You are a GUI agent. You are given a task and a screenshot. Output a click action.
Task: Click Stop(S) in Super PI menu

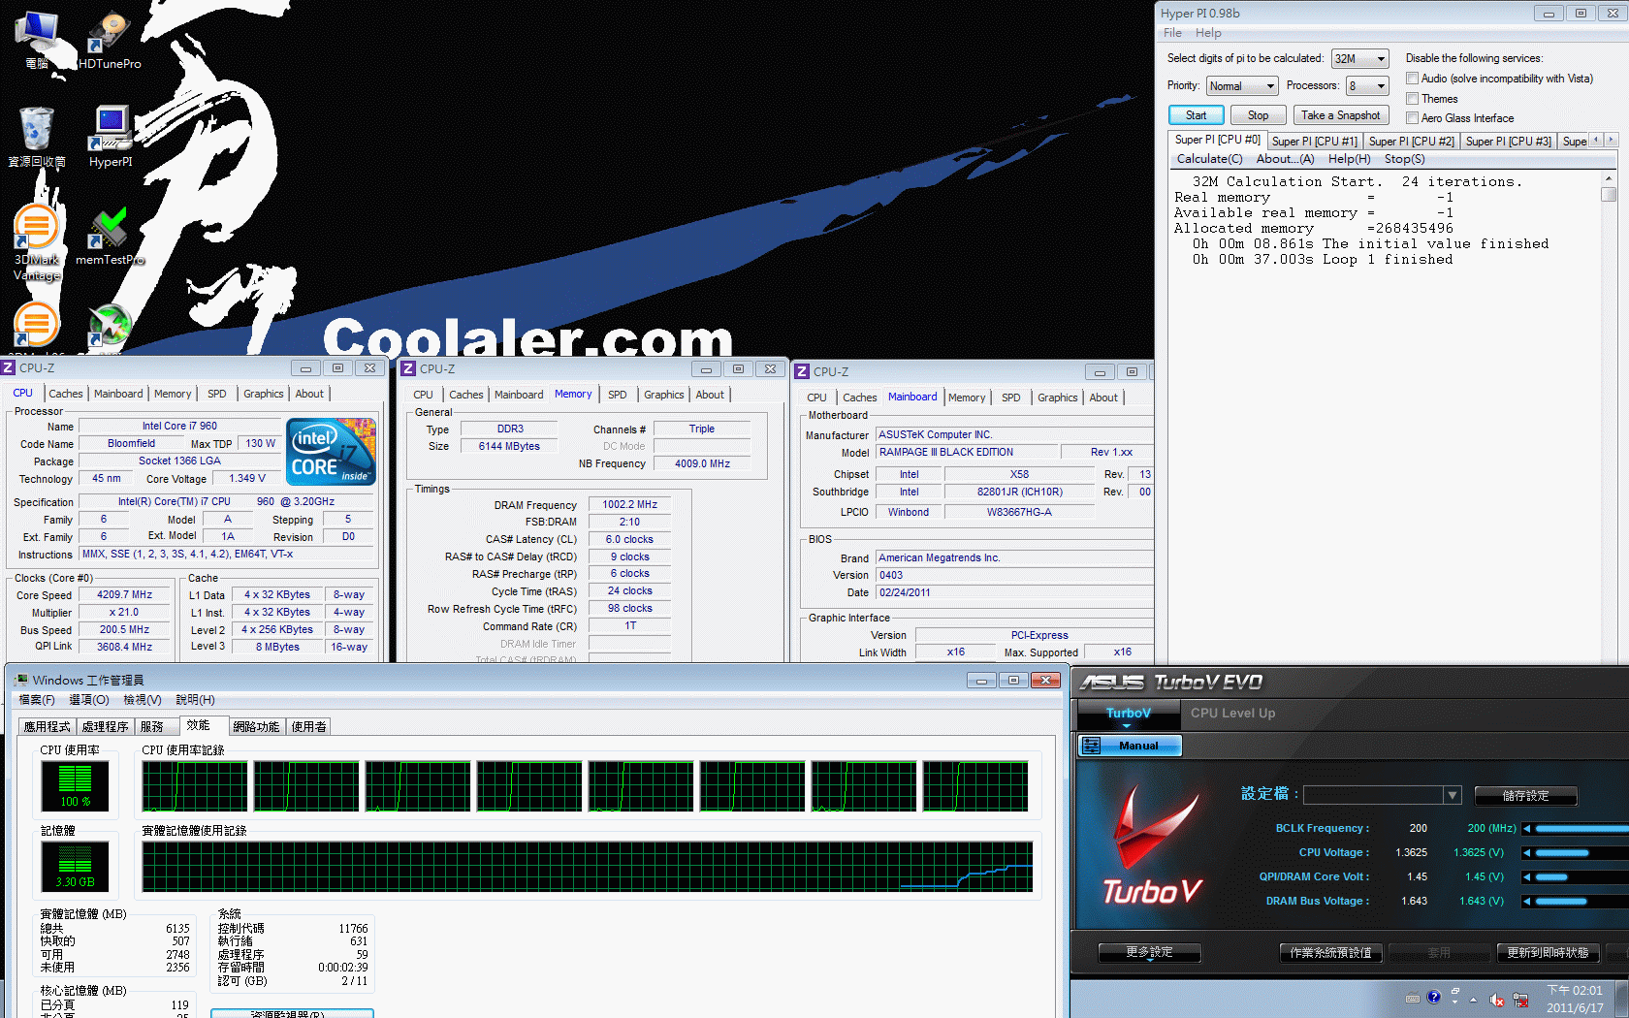(x=1404, y=159)
